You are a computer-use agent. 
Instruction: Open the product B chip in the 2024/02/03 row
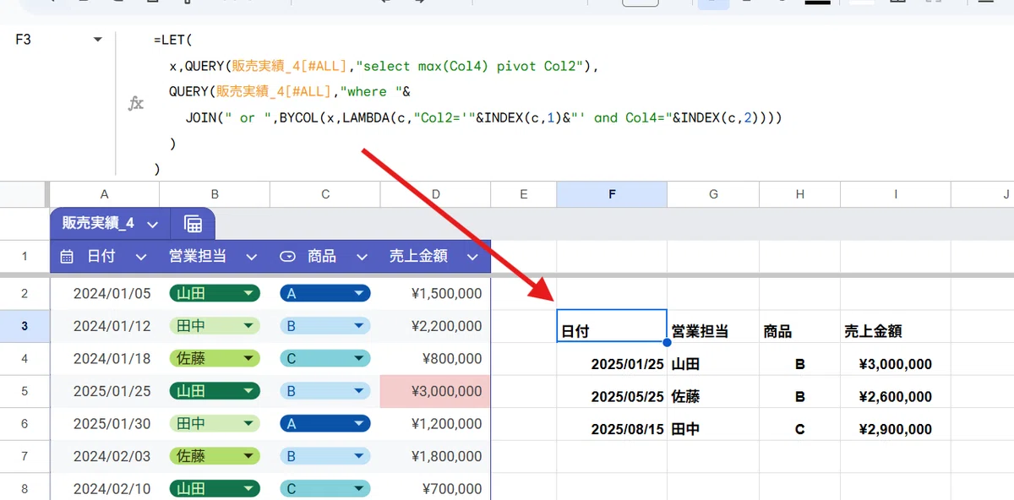tap(325, 456)
